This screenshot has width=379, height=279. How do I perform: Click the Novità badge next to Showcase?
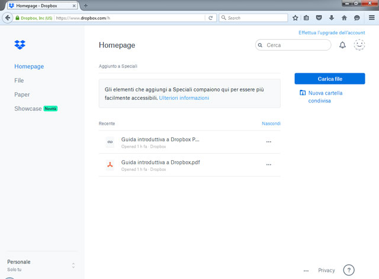50,109
